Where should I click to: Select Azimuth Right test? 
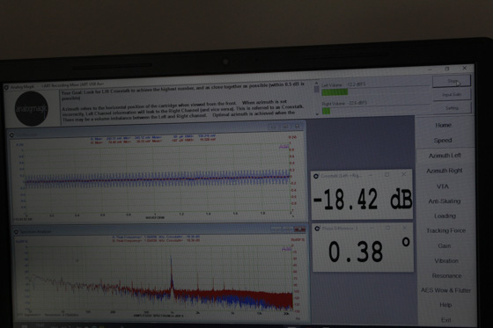tap(445, 171)
